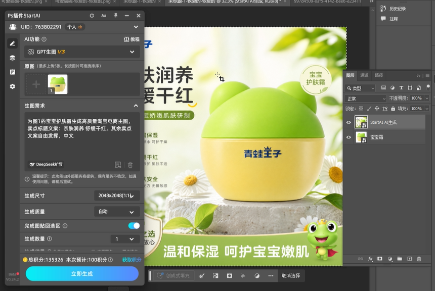Filter layers by adjustment layer icon

click(x=393, y=88)
